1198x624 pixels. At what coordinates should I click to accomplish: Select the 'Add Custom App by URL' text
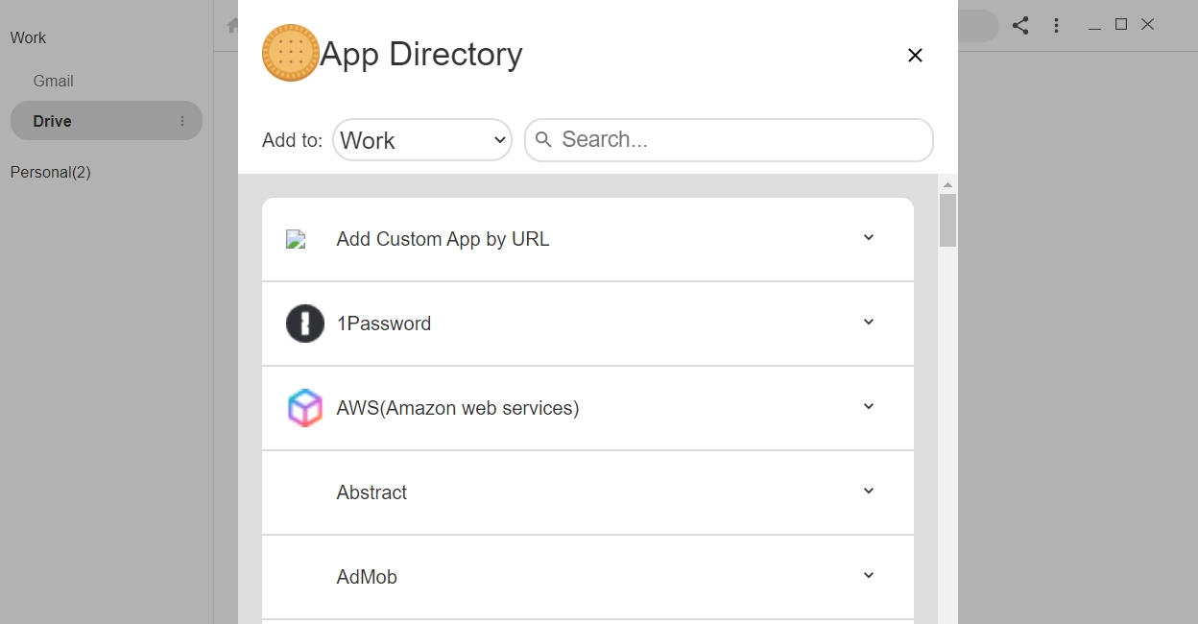click(x=443, y=239)
